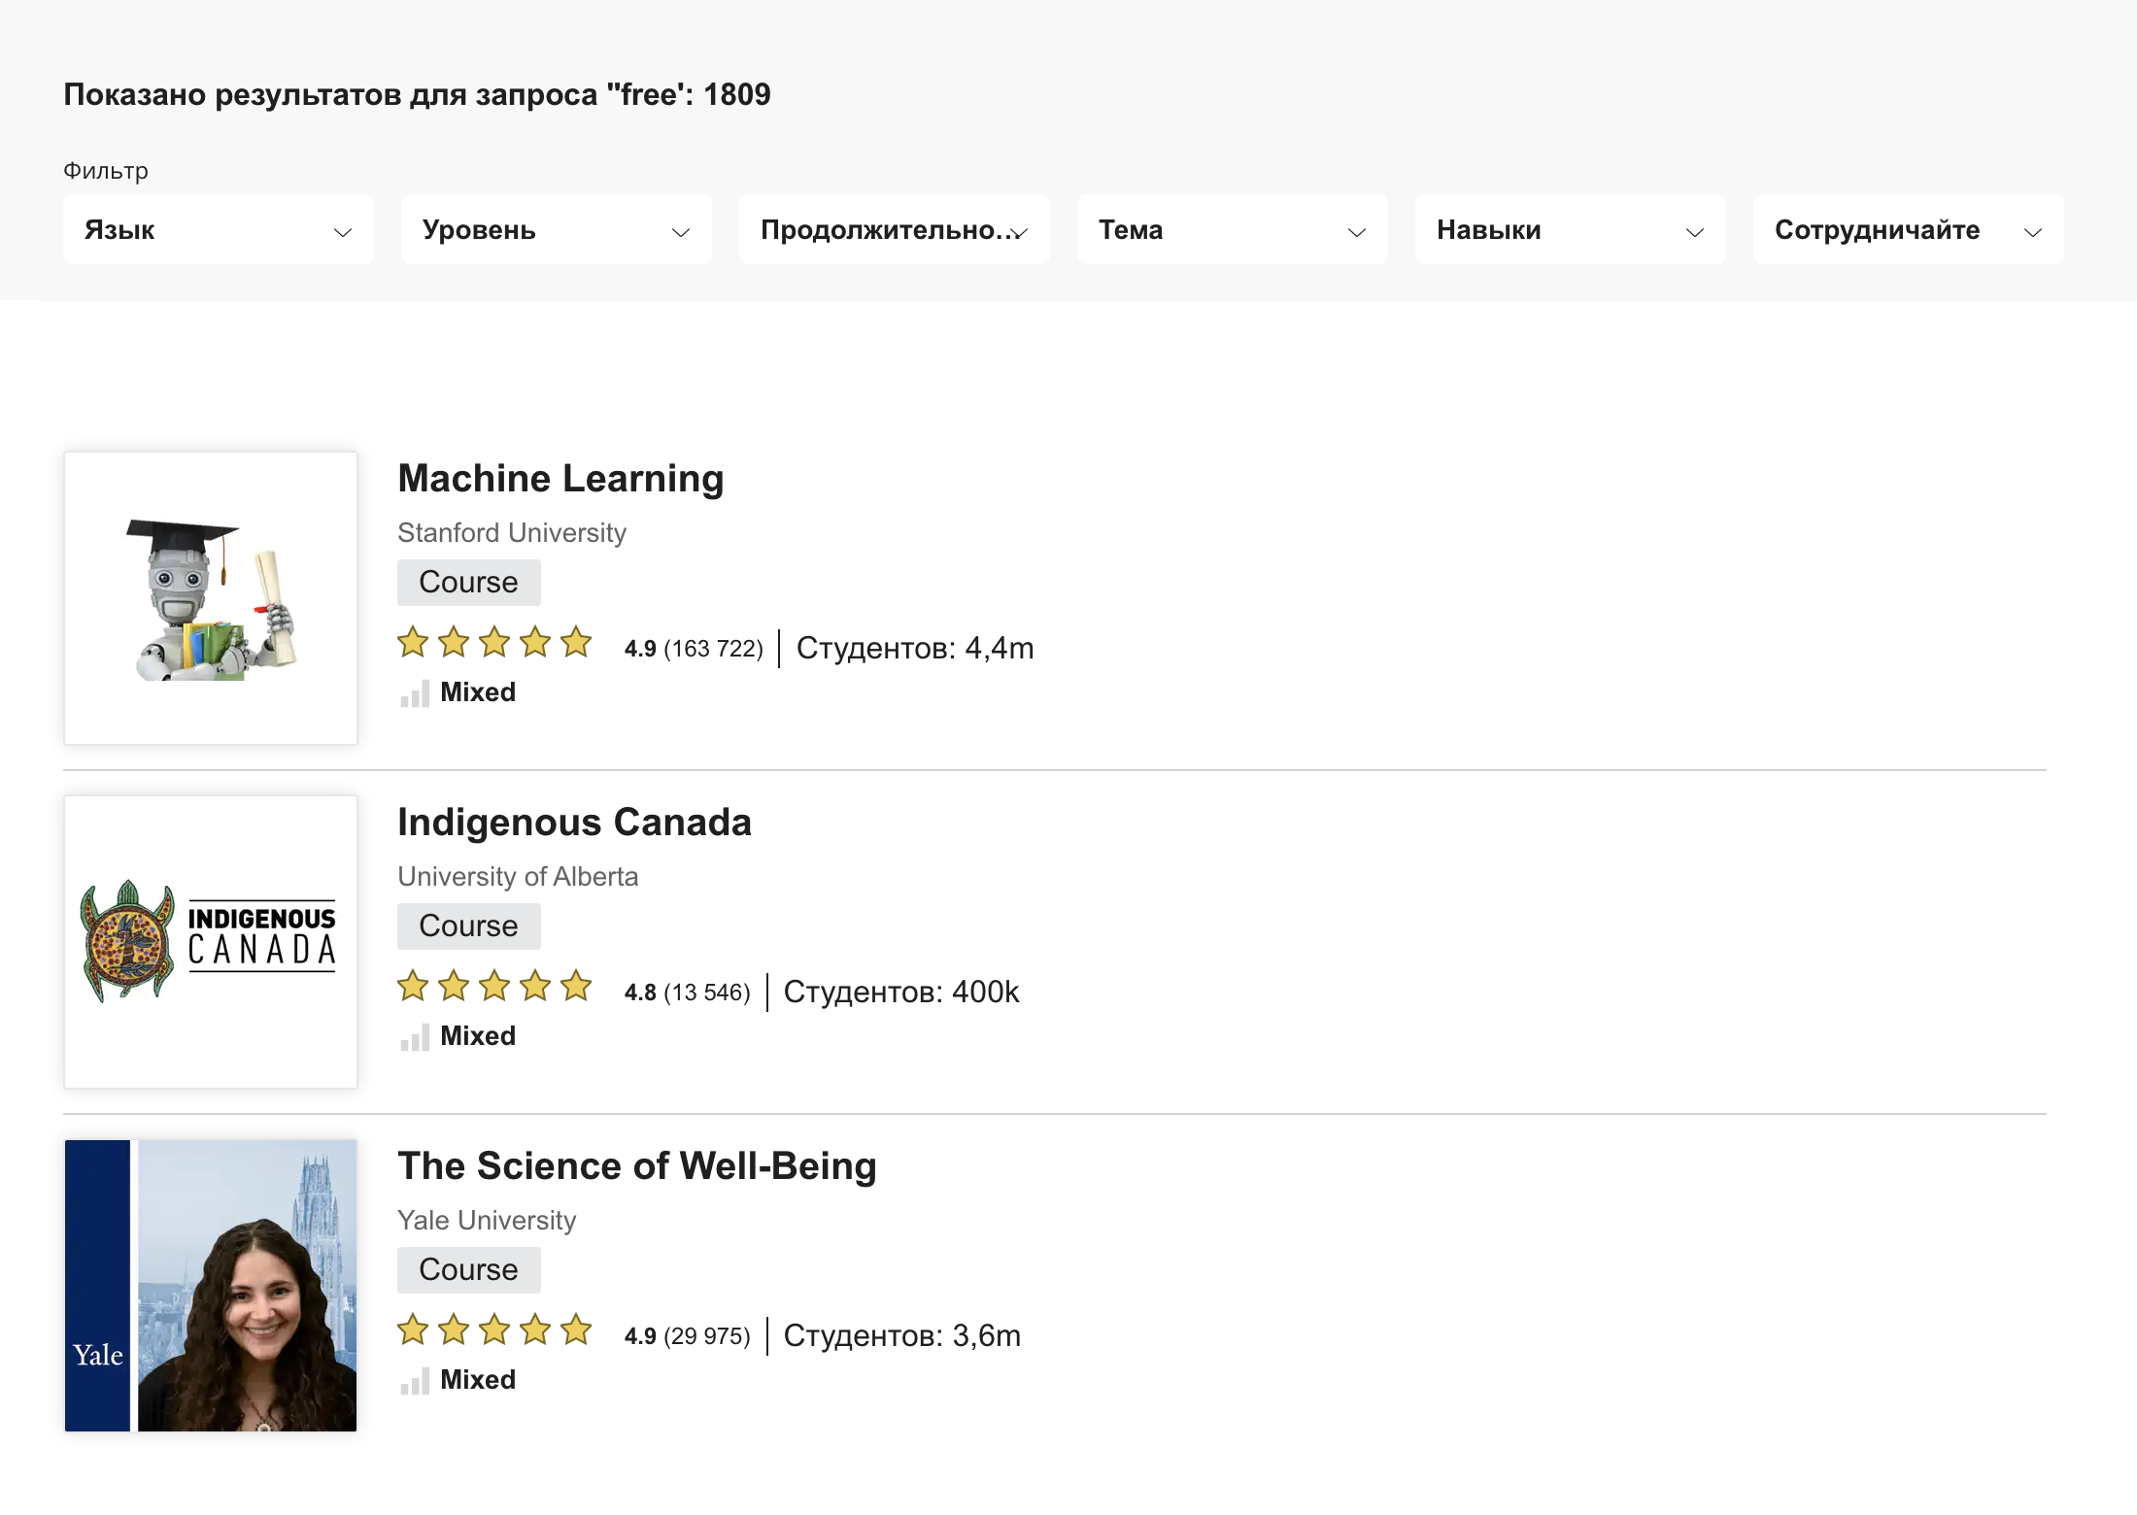The width and height of the screenshot is (2137, 1515).
Task: Click the Course badge under Stanford University
Action: [469, 583]
